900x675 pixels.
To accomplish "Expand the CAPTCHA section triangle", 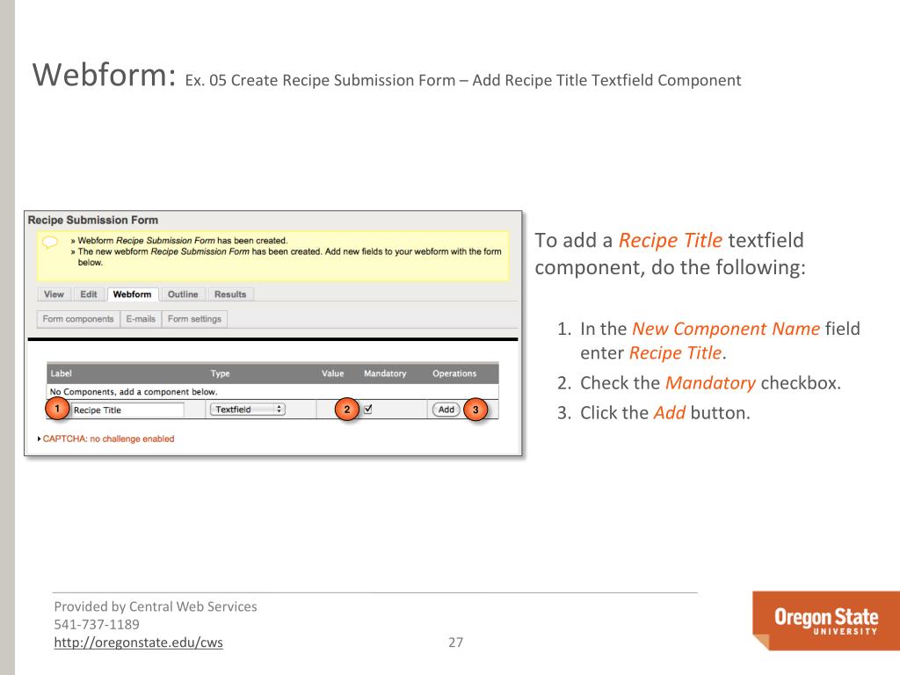I will tap(39, 439).
